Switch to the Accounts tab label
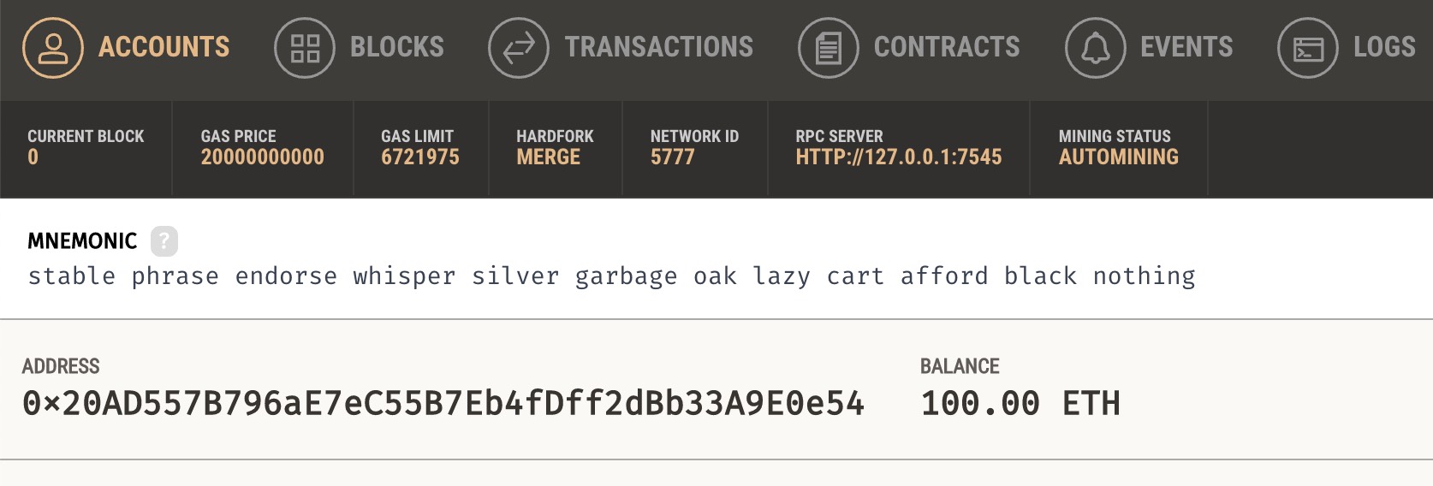Screen dimensions: 1433x486 click(x=164, y=47)
